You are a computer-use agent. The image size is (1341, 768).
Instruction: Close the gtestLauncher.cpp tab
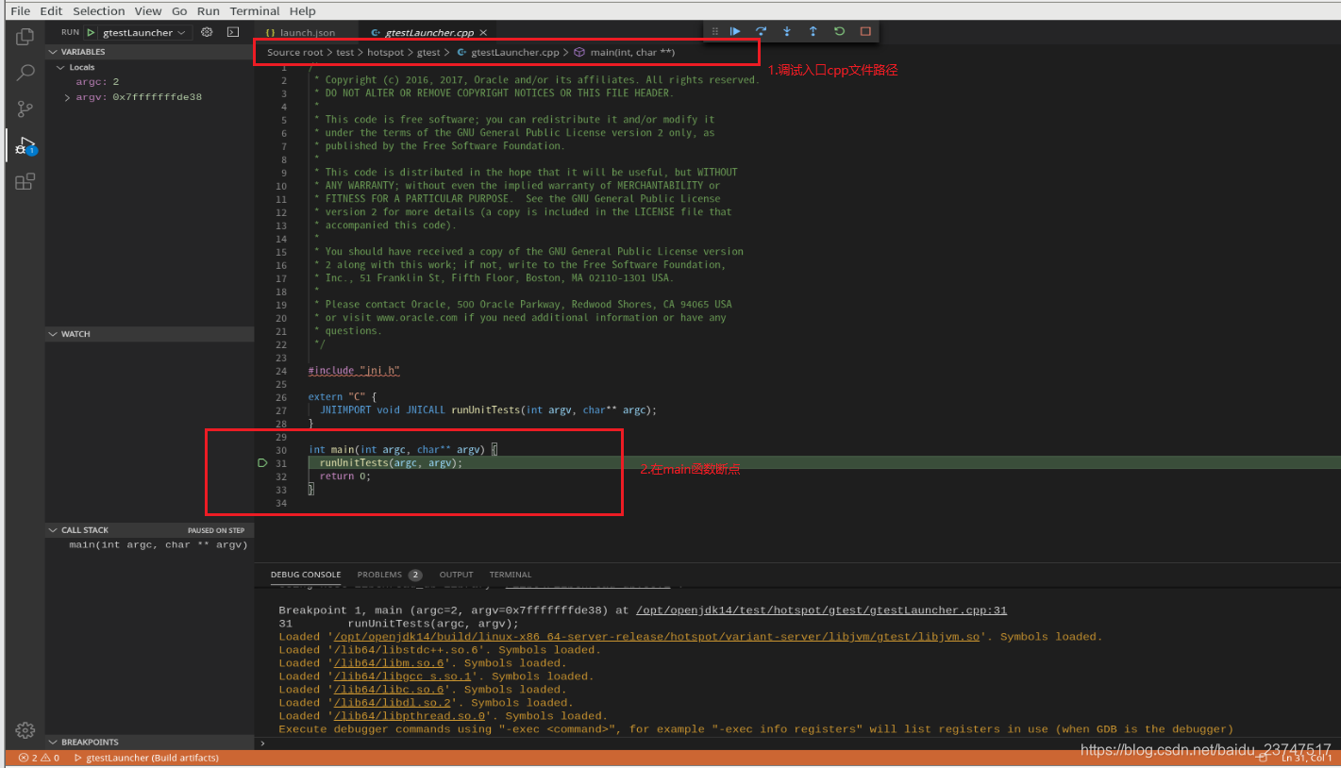coord(484,33)
